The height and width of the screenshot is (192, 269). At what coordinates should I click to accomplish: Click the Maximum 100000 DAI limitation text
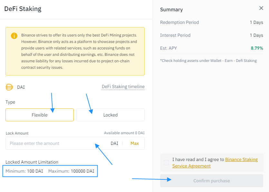coord(71,171)
